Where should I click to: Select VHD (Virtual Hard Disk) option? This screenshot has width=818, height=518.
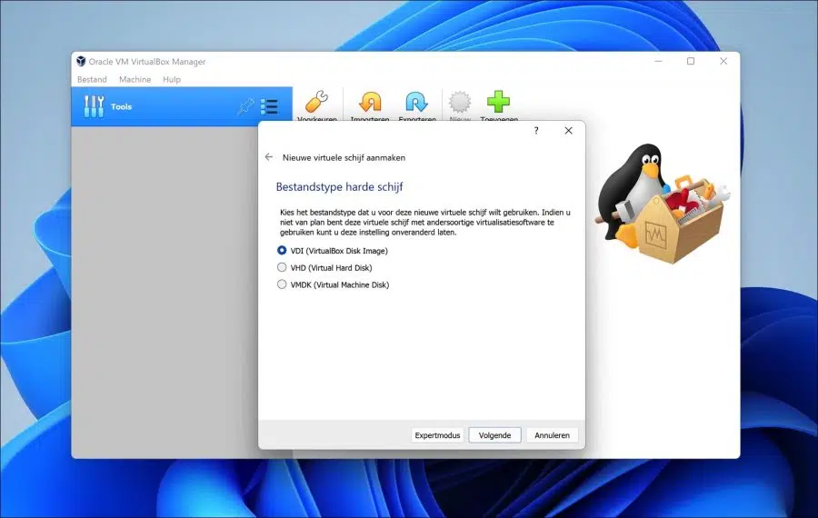pyautogui.click(x=324, y=267)
